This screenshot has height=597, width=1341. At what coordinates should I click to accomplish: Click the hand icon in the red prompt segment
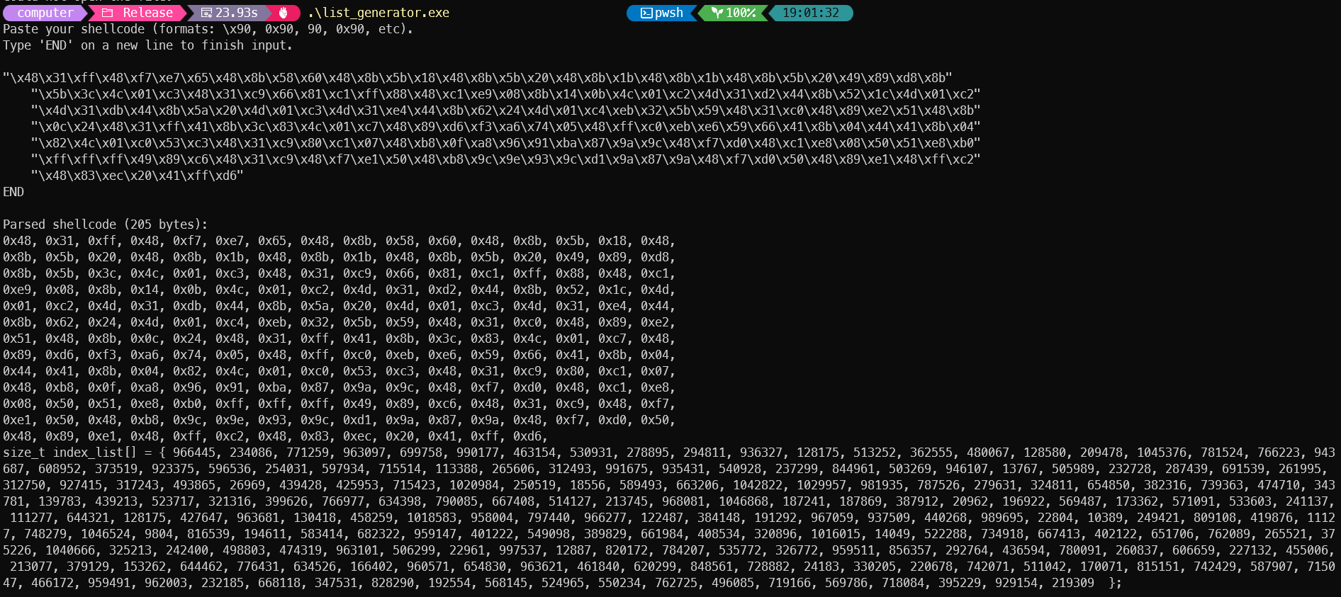tap(284, 13)
